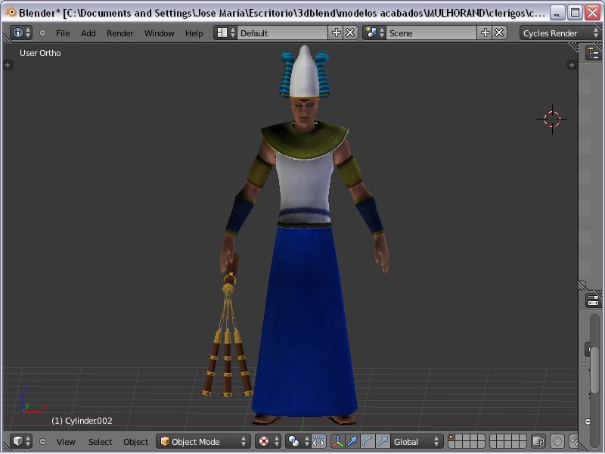Image resolution: width=605 pixels, height=454 pixels.
Task: Click the Cylinder.002 object name label
Action: pos(82,421)
